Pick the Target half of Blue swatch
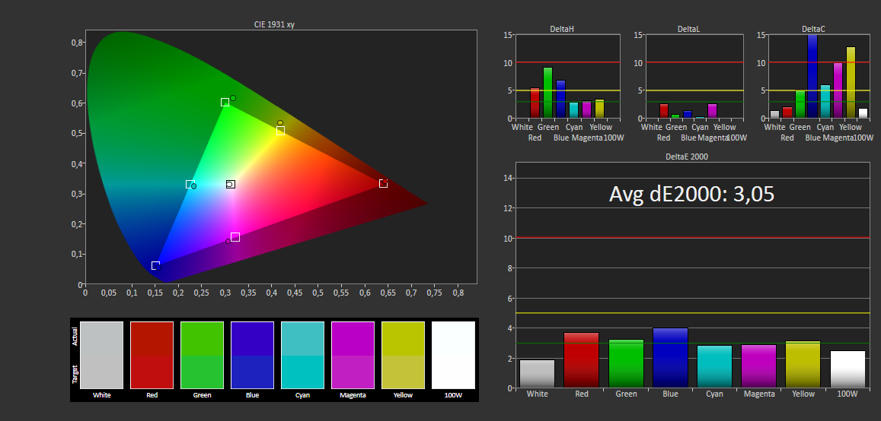This screenshot has width=881, height=421. 252,372
